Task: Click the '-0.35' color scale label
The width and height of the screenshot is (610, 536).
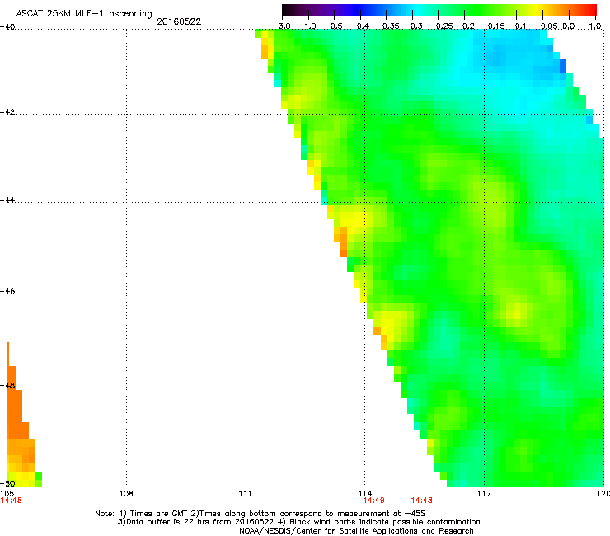Action: pyautogui.click(x=387, y=26)
